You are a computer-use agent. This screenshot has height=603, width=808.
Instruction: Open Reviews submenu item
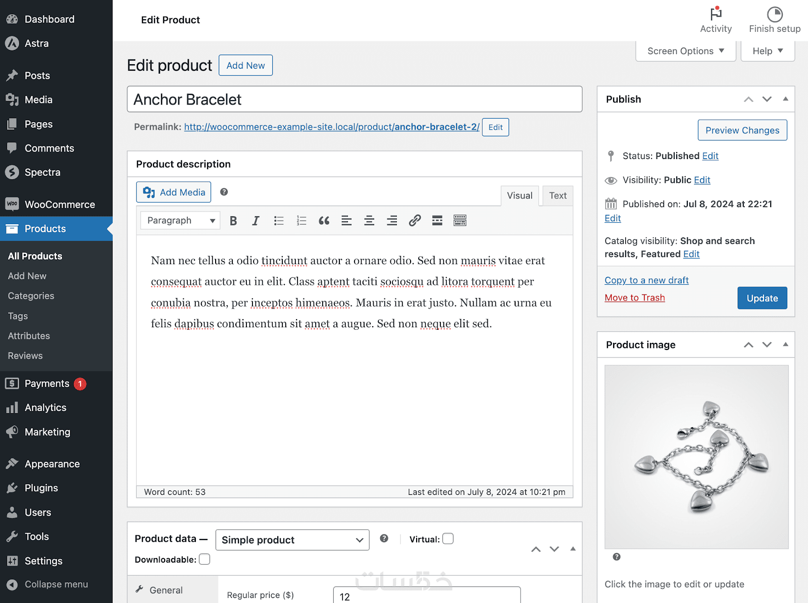point(25,356)
